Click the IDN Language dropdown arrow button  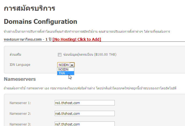click(x=72, y=65)
